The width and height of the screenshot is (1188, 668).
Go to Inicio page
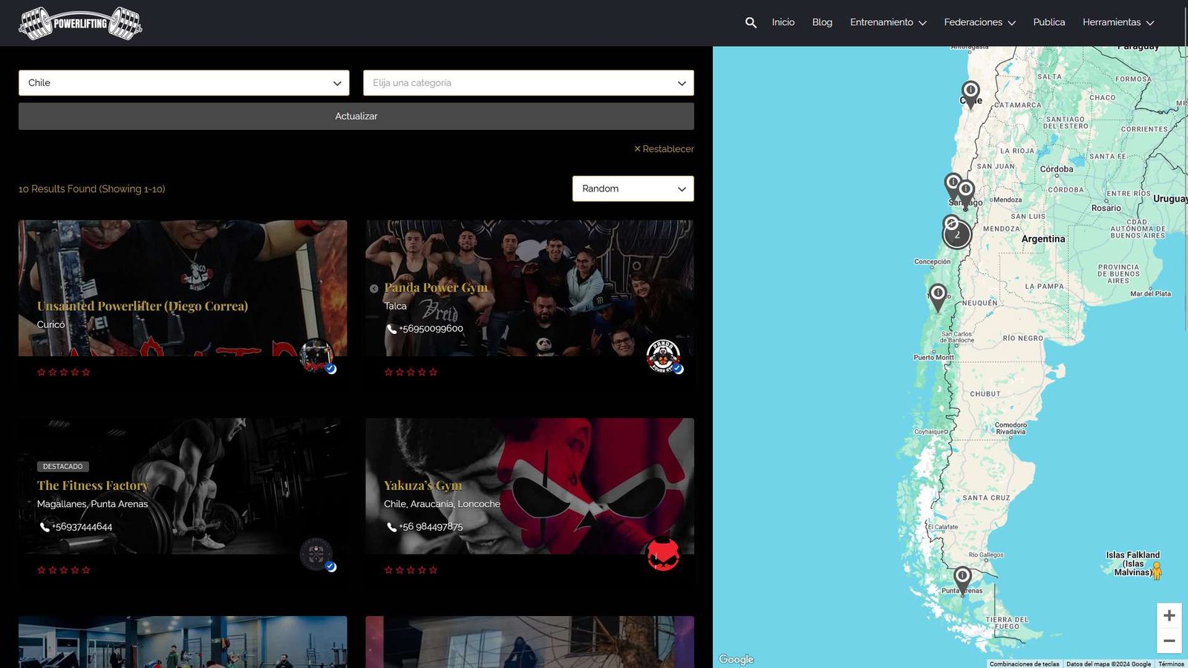pos(783,22)
